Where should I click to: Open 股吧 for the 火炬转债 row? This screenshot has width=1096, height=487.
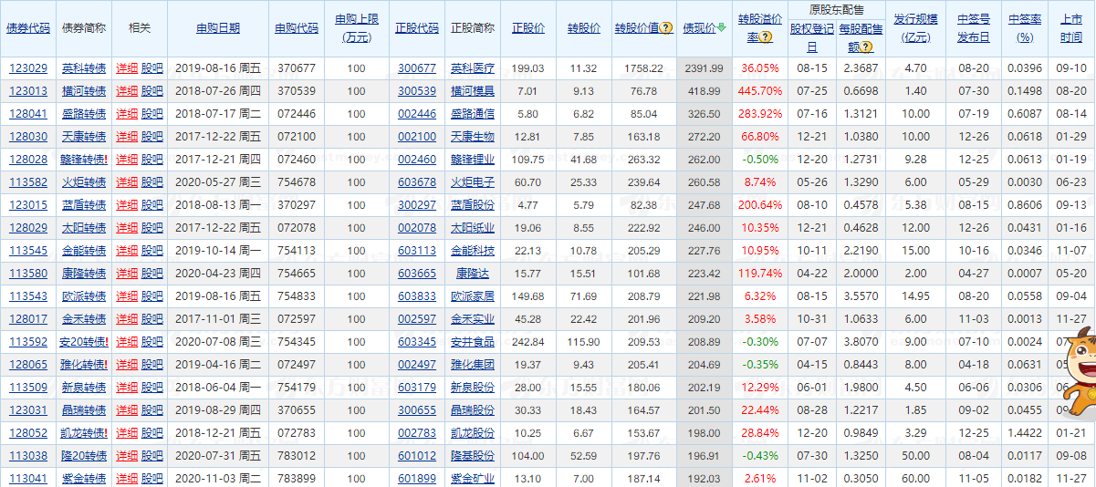coord(152,182)
